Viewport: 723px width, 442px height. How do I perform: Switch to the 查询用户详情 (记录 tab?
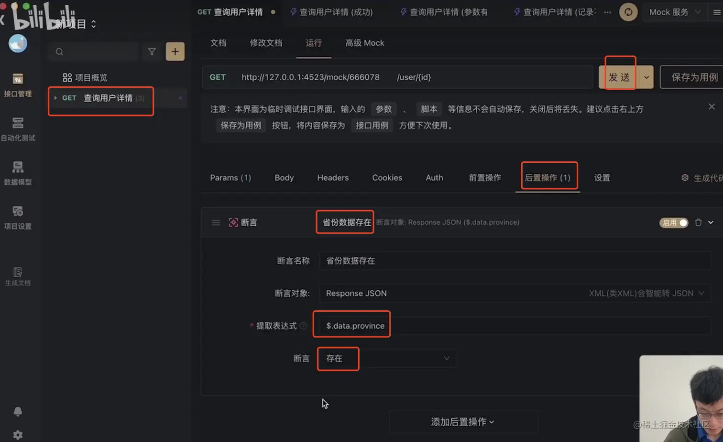click(555, 12)
